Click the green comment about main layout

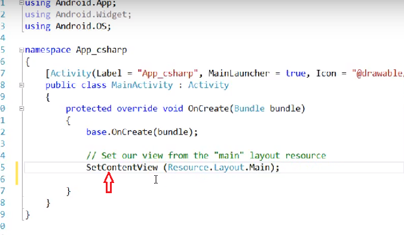pyautogui.click(x=206, y=155)
